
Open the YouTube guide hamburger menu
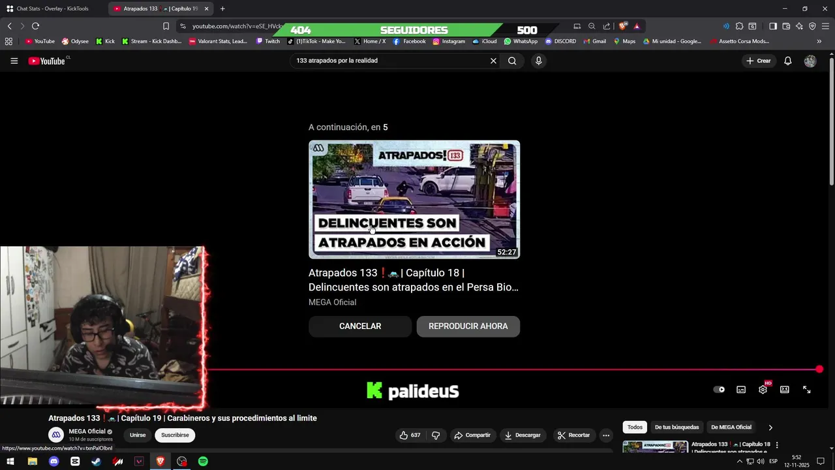click(x=14, y=61)
